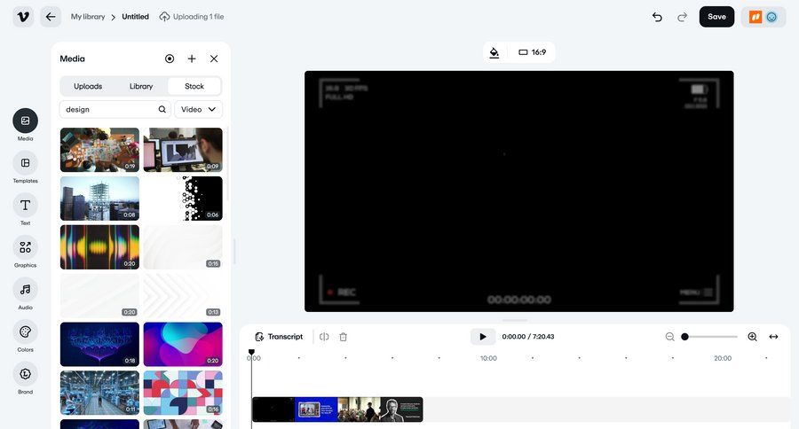Select the Untitled project title

pos(135,17)
